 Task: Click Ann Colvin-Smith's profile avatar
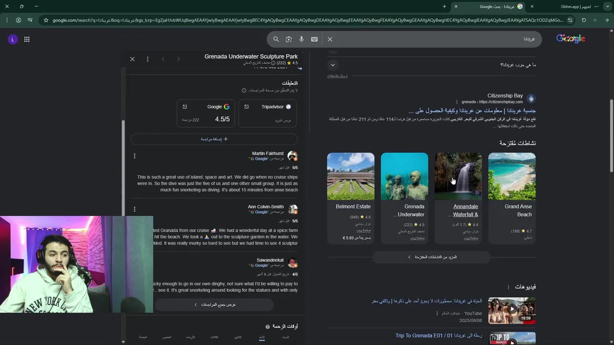(x=293, y=209)
